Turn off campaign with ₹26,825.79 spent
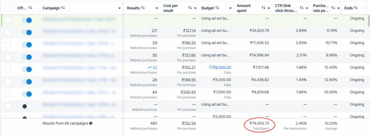The width and height of the screenshot is (370, 135). (27, 32)
